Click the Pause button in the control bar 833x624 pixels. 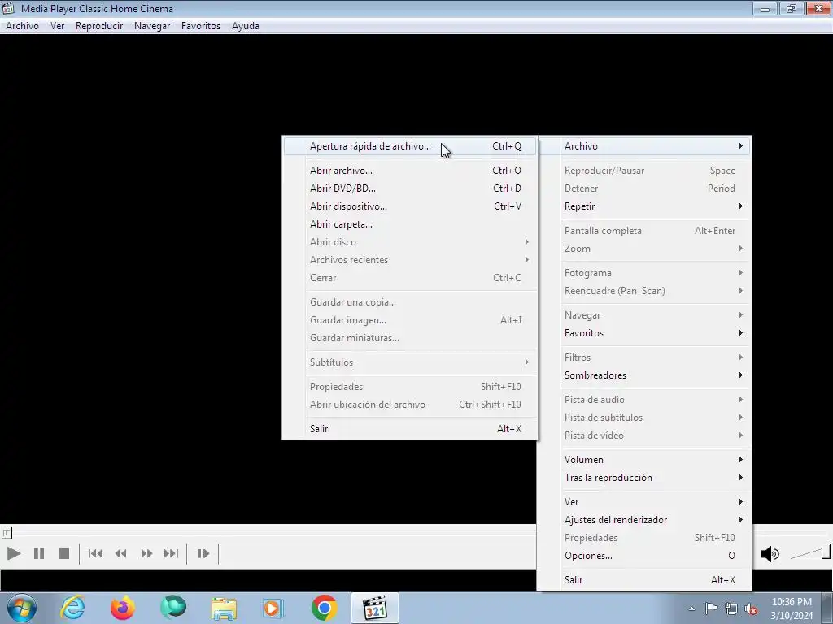coord(39,553)
